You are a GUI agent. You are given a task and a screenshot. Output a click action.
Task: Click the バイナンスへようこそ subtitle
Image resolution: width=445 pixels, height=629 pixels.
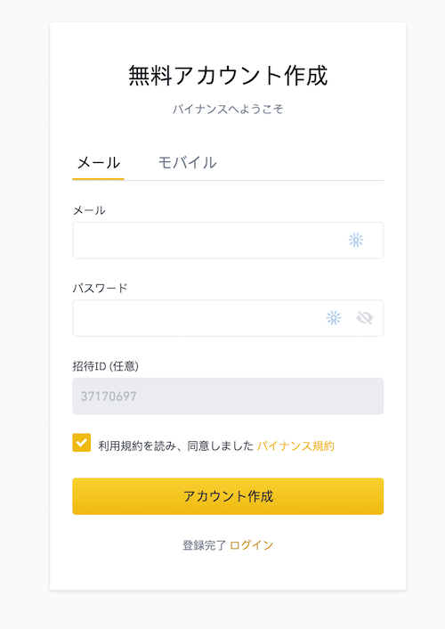coord(228,109)
